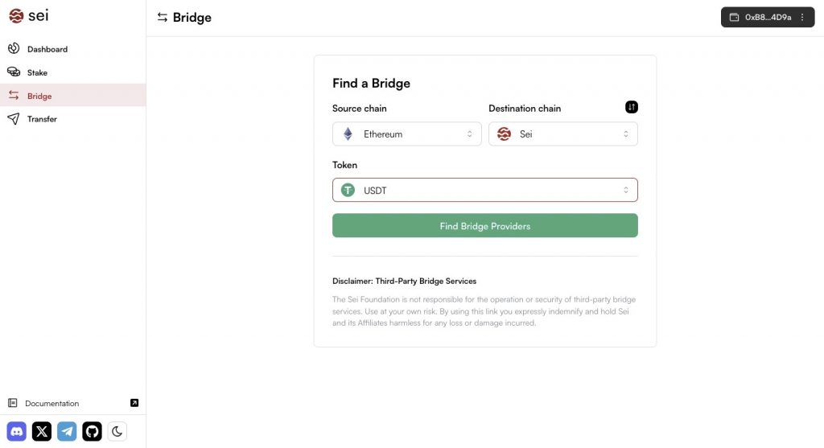Go to Dashboard in sidebar
The height and width of the screenshot is (448, 824).
[47, 49]
